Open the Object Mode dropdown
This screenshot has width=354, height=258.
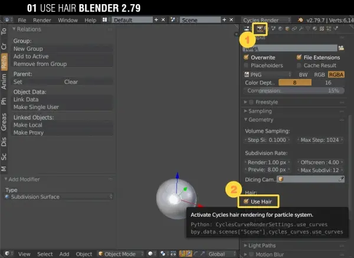(x=120, y=254)
